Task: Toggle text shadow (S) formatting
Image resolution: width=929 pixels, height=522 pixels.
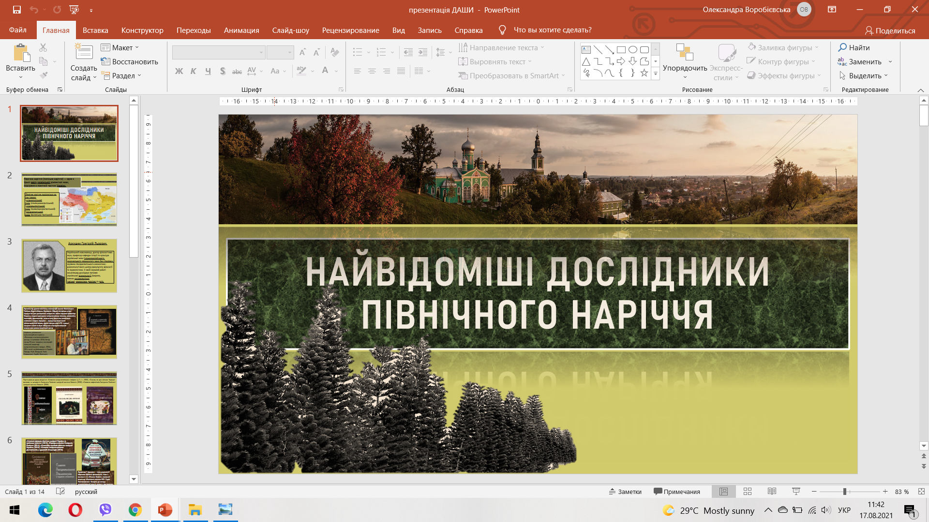Action: [223, 71]
